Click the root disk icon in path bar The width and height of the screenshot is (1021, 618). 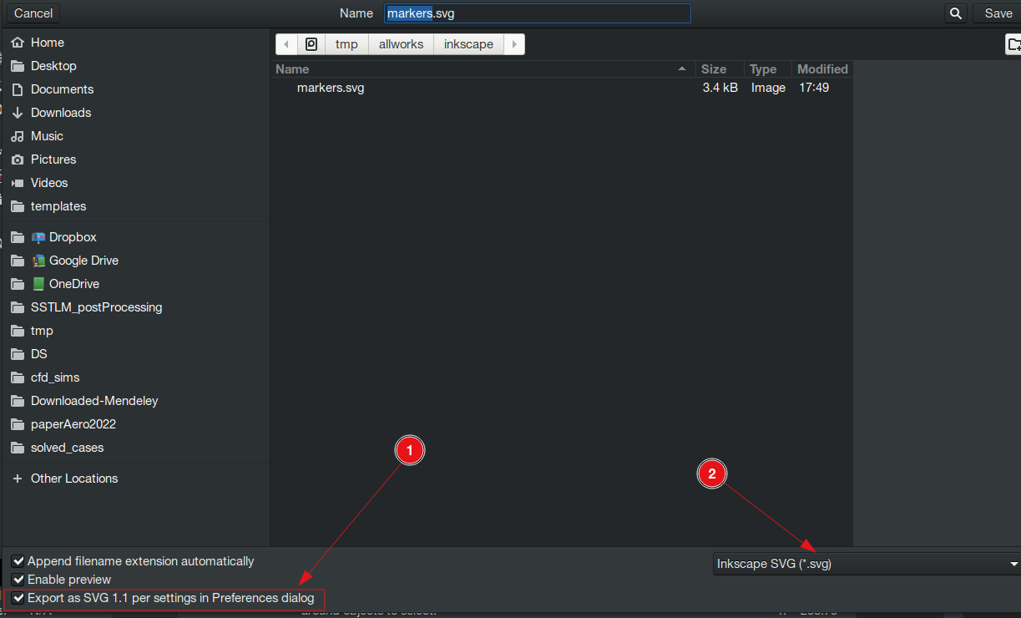tap(311, 44)
